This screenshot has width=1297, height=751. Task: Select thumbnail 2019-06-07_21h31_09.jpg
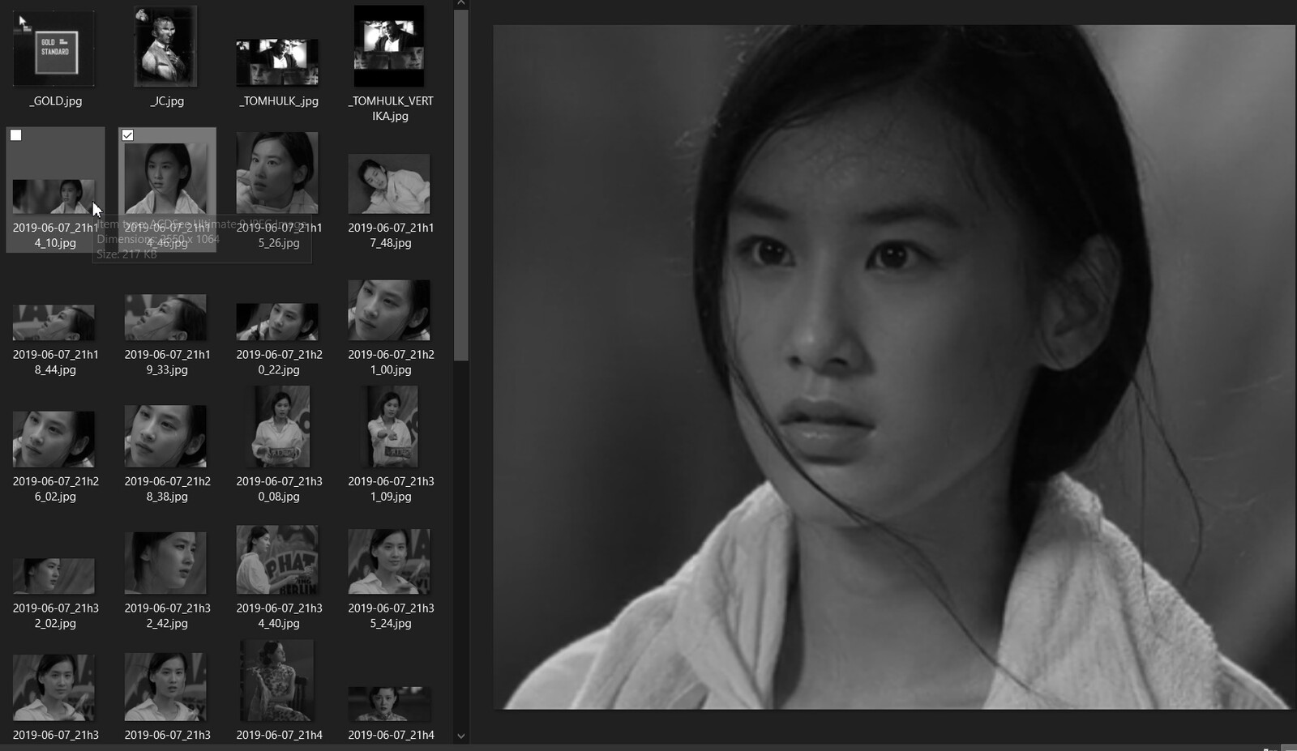pyautogui.click(x=392, y=426)
